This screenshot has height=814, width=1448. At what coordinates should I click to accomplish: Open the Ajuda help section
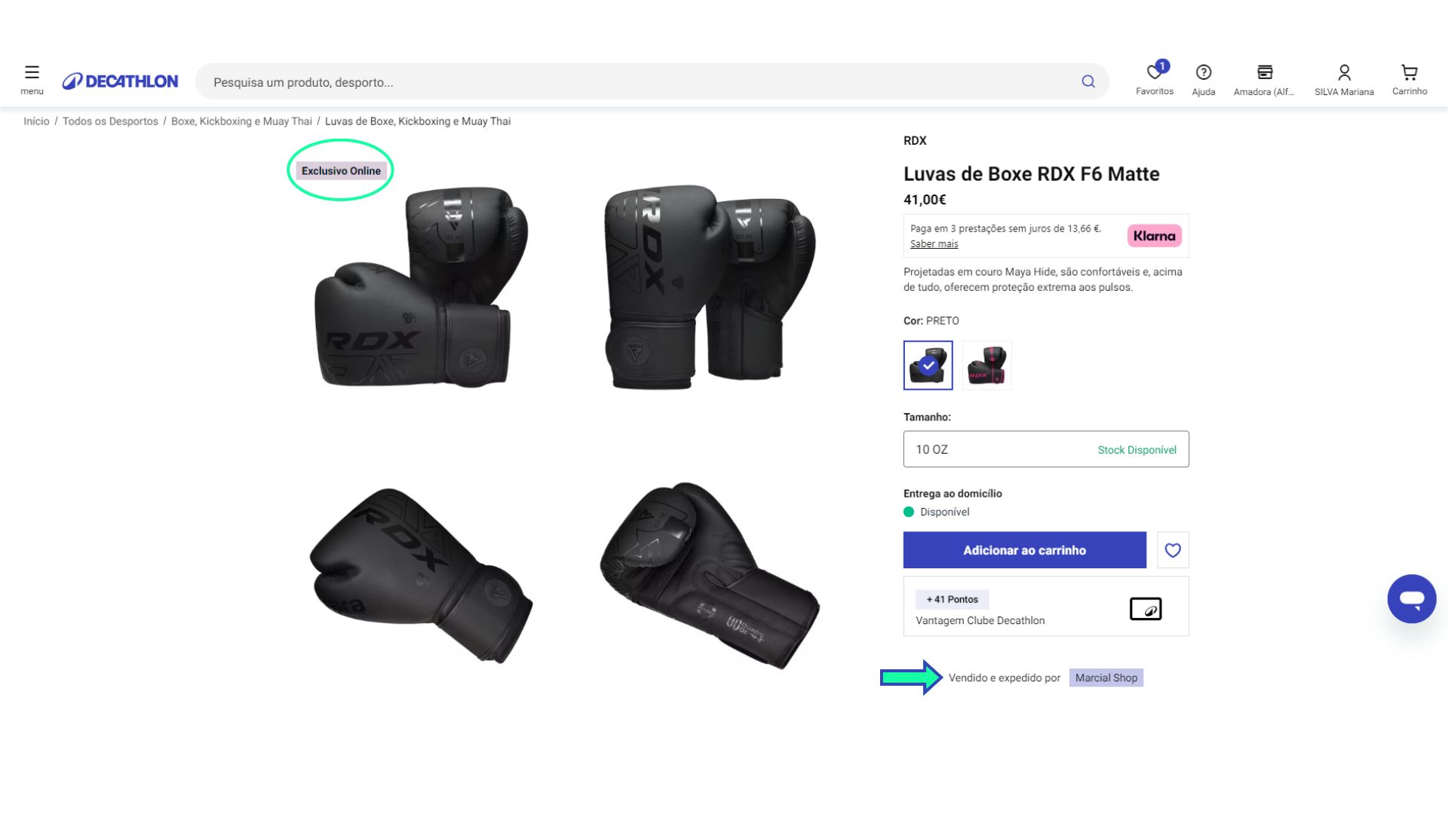click(1203, 78)
